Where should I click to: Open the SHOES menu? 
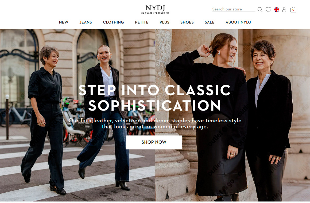coord(187,22)
